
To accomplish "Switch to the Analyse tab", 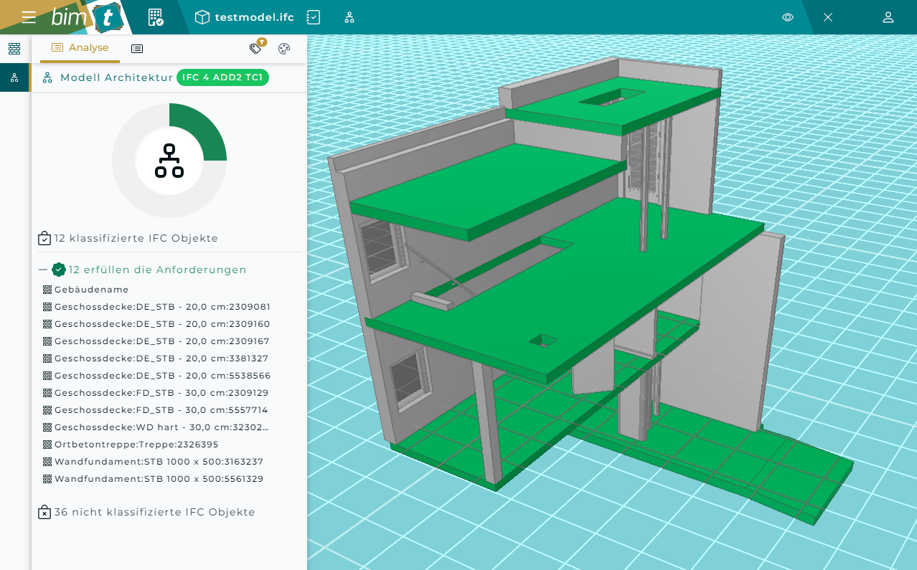I will click(x=80, y=48).
